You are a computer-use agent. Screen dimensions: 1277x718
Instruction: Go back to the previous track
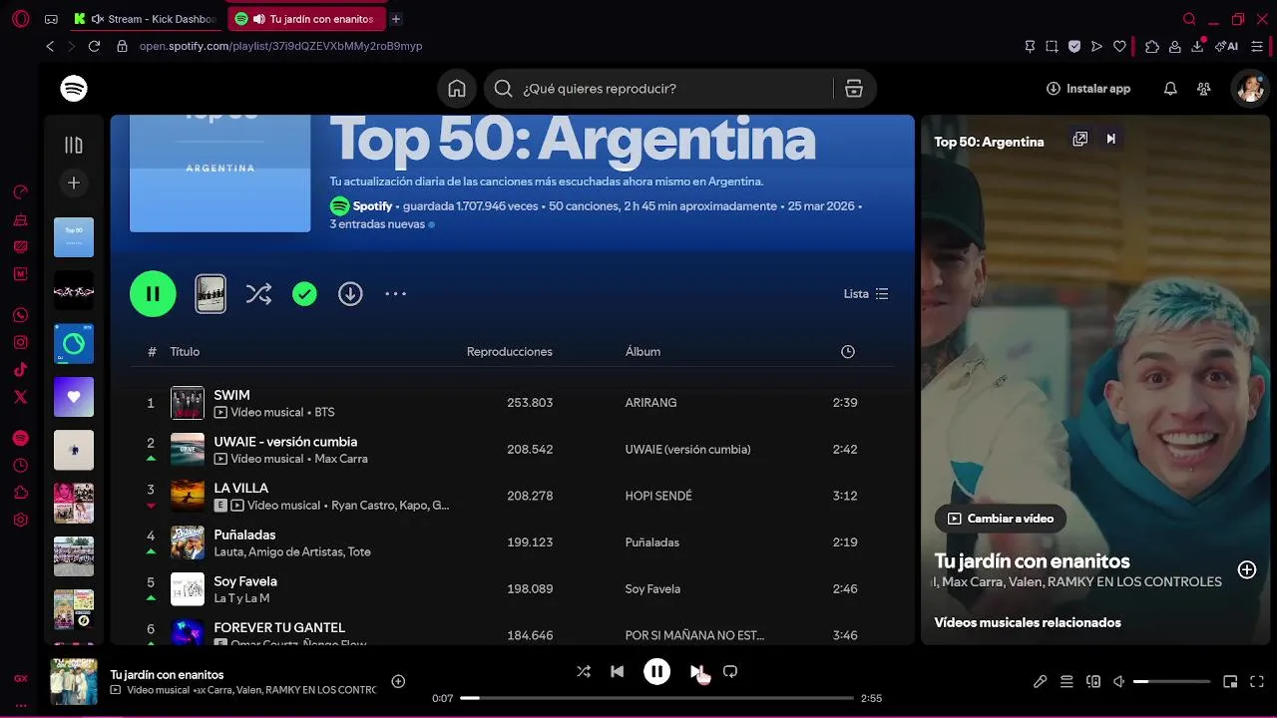[617, 672]
